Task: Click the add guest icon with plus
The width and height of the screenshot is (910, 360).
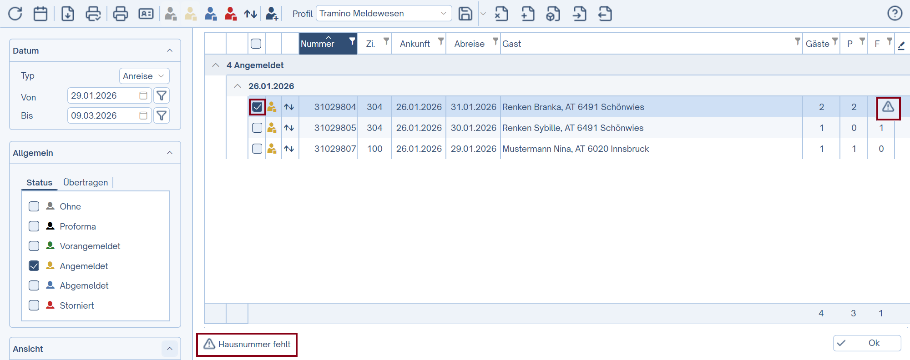Action: (272, 14)
